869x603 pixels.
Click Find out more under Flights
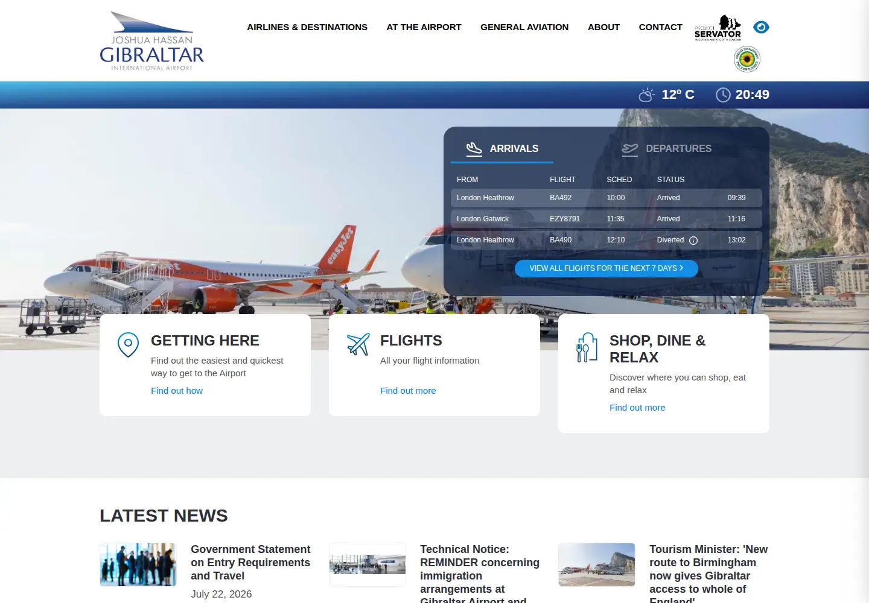pyautogui.click(x=408, y=391)
